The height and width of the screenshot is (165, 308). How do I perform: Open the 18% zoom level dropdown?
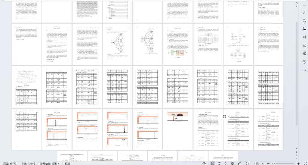click(x=263, y=163)
